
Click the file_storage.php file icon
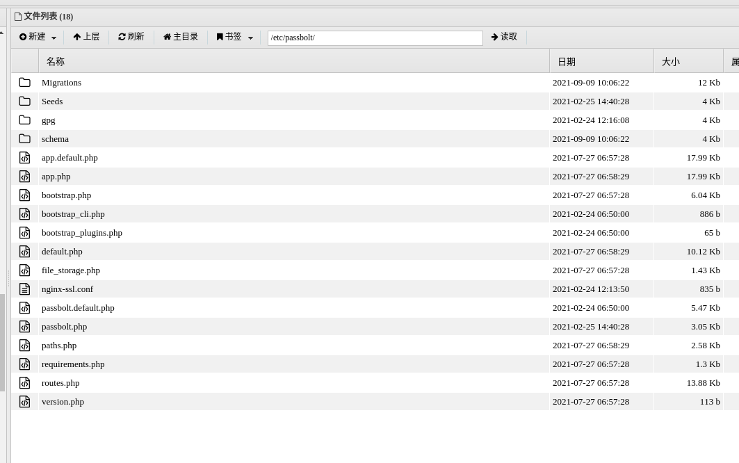point(24,270)
